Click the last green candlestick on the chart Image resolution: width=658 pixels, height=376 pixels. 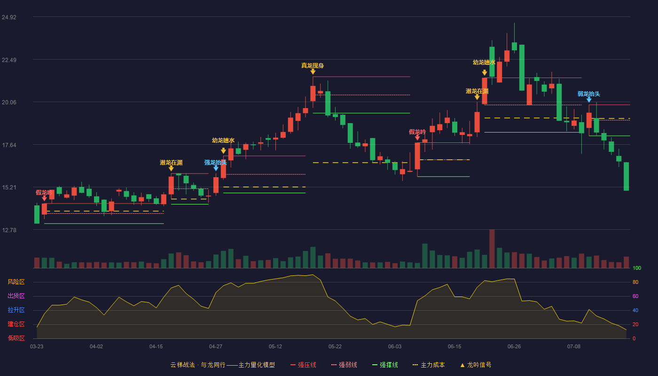[626, 176]
